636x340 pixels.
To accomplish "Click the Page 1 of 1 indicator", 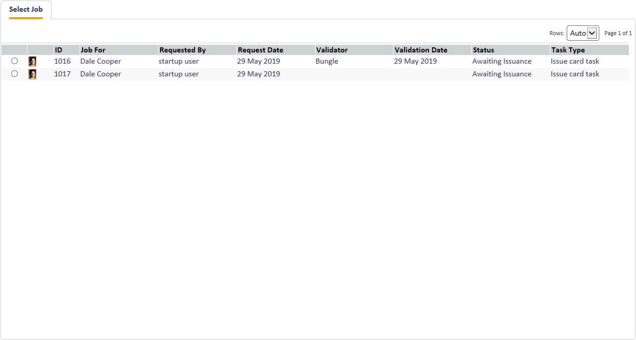I will (618, 33).
